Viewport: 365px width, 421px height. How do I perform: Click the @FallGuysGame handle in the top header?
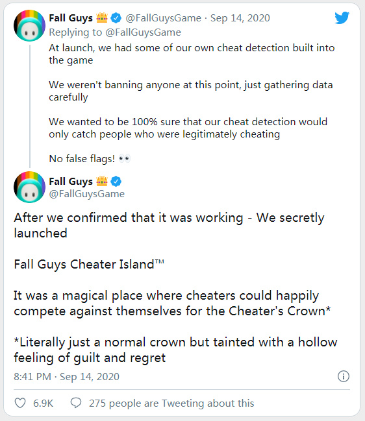tap(163, 18)
